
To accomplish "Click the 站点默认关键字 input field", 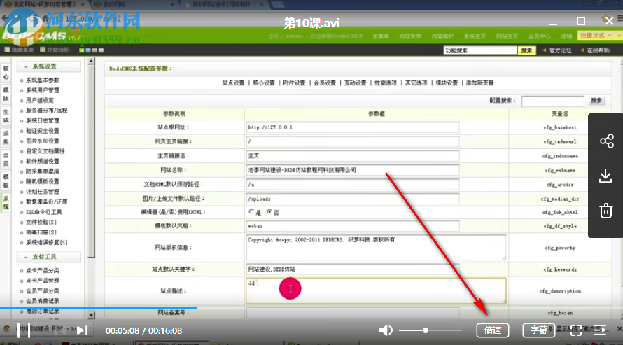I will coord(352,269).
